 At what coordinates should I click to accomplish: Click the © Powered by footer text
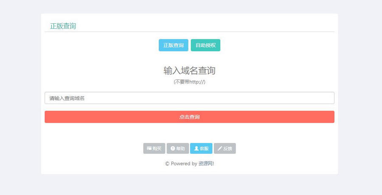point(181,164)
